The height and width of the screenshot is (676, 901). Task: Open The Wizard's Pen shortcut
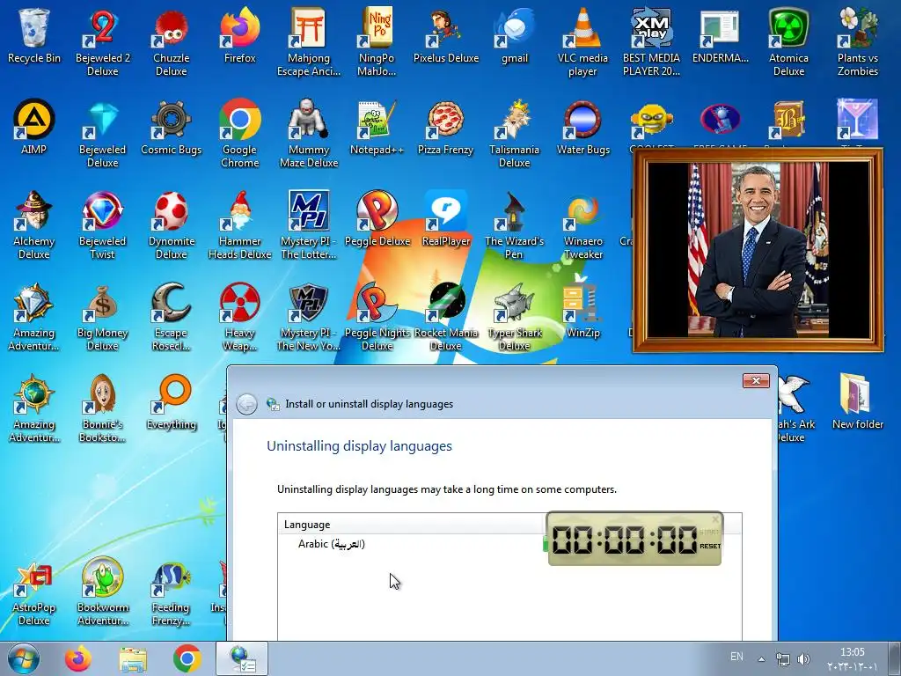coord(514,224)
